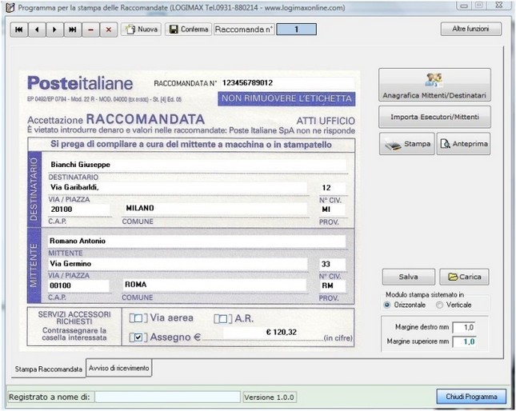The height and width of the screenshot is (411, 516).
Task: Edit destinatario comune MILANO
Action: 215,209
